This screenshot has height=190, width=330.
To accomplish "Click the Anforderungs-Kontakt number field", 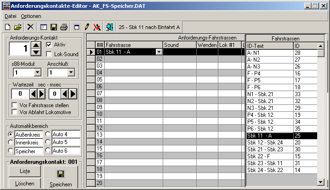I will [19, 49].
